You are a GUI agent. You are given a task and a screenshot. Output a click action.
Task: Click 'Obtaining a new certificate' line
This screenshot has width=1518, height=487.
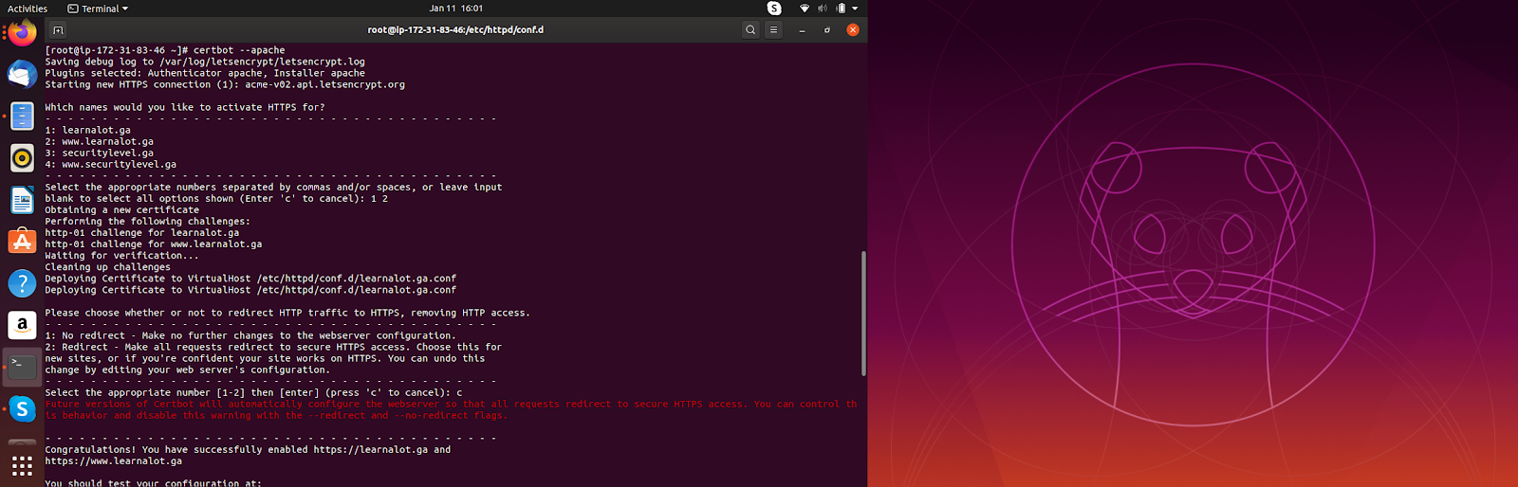pos(122,209)
